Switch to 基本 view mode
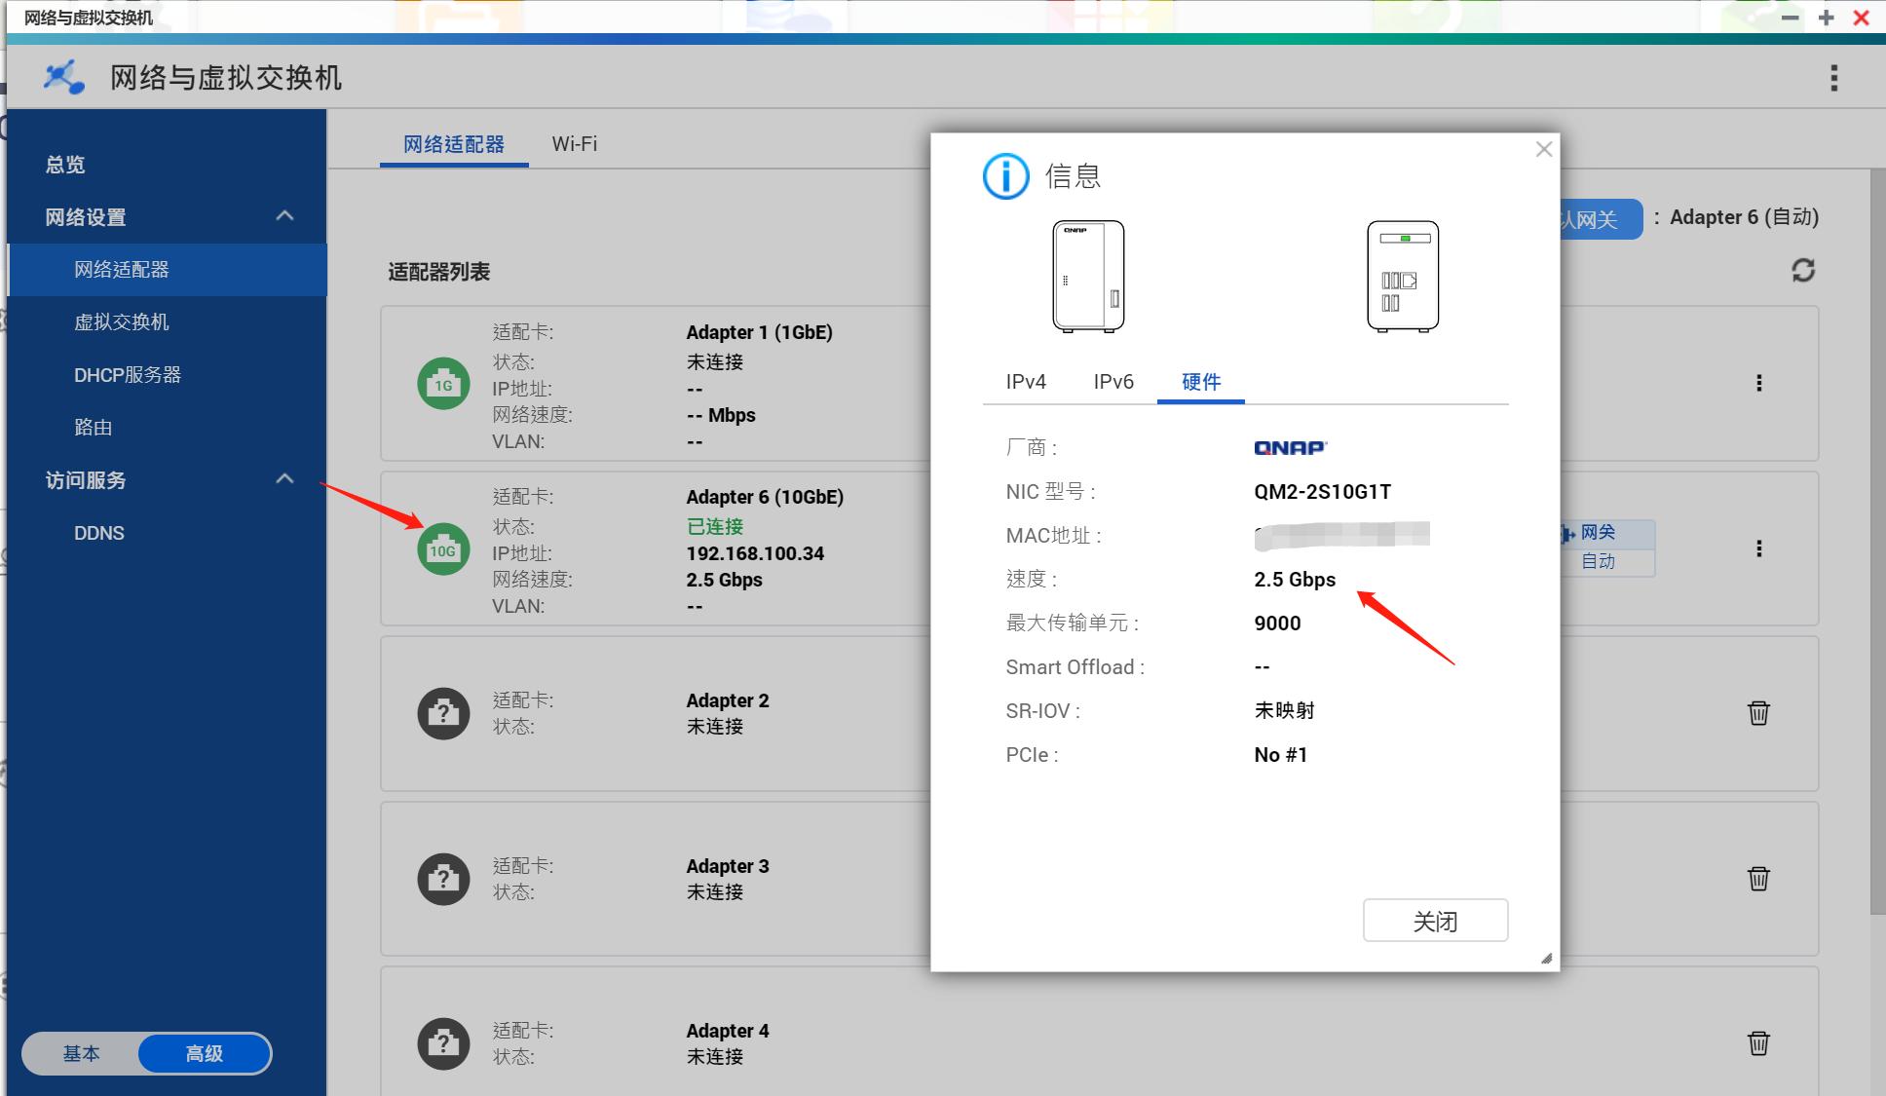This screenshot has height=1096, width=1886. (x=82, y=1053)
